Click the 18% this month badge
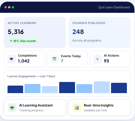 pos(23,41)
